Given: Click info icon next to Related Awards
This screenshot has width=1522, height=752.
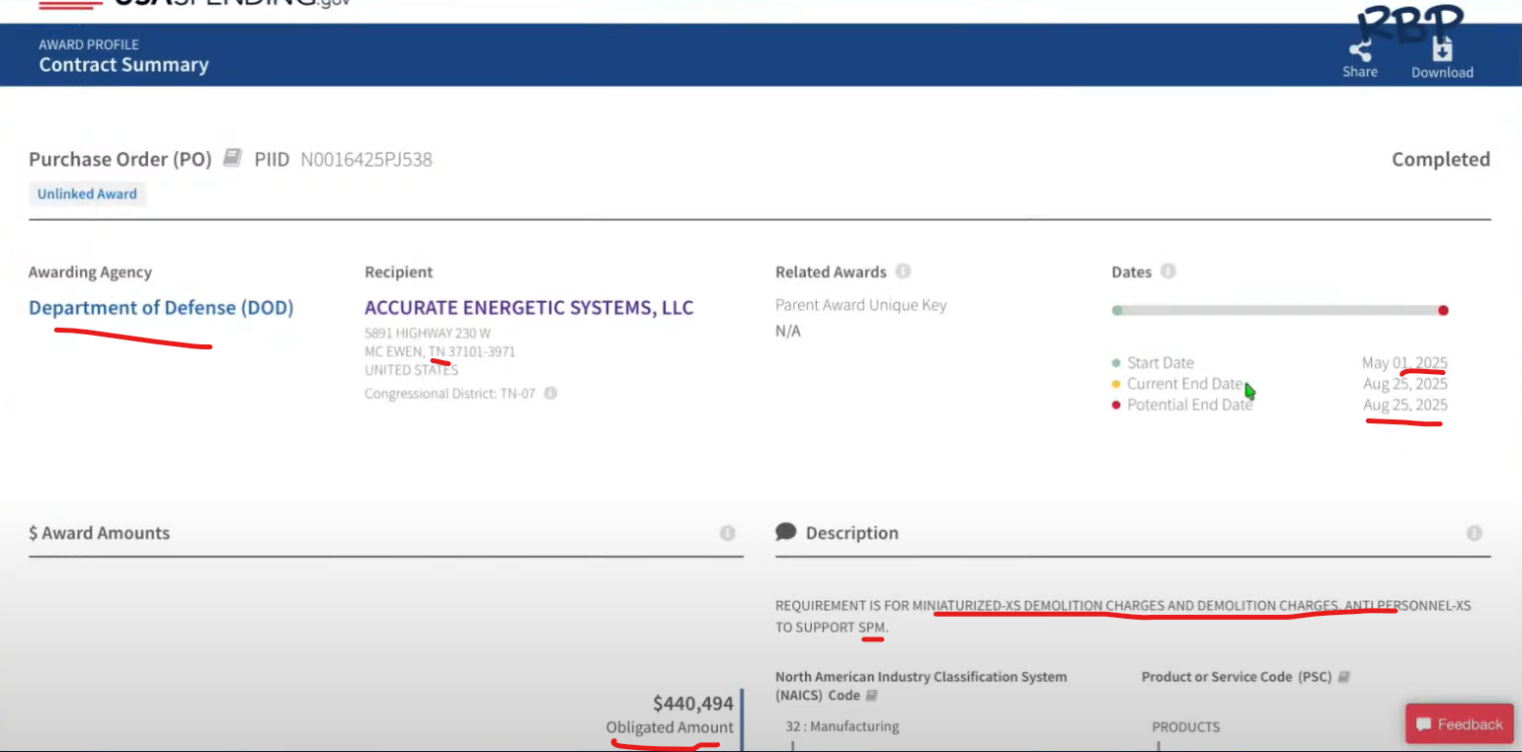Looking at the screenshot, I should click(903, 271).
